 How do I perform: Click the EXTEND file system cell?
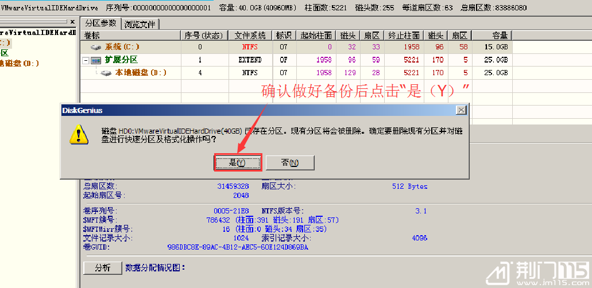(250, 60)
